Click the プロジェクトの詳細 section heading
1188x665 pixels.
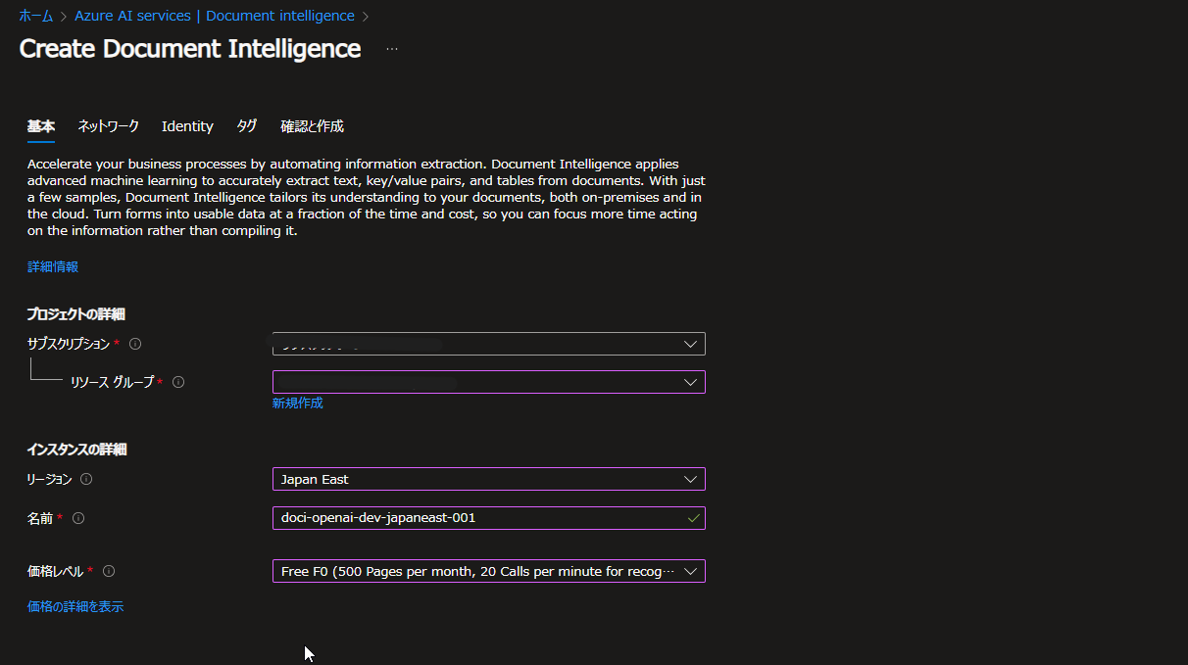[76, 313]
